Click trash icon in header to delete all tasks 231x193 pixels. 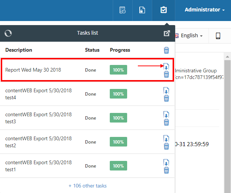point(166,50)
